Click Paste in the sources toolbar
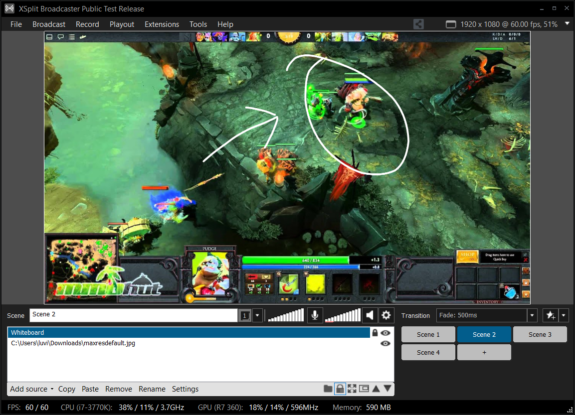This screenshot has width=575, height=415. pos(90,389)
